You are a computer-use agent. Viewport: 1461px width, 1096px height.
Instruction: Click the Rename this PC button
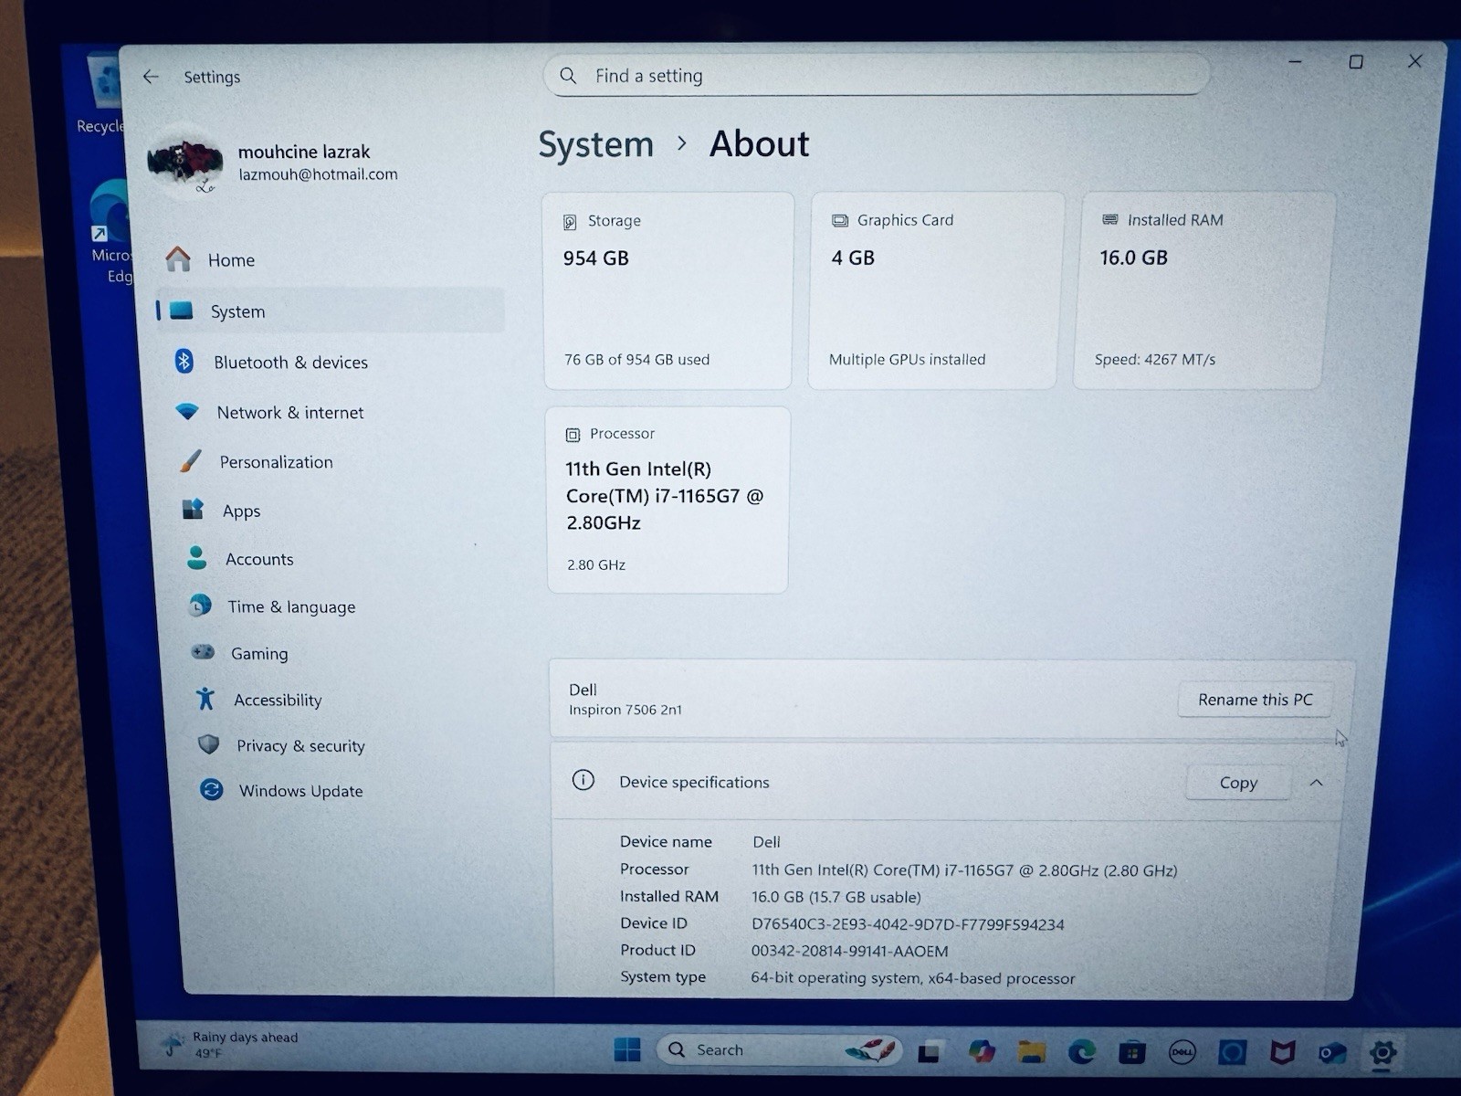click(x=1255, y=699)
